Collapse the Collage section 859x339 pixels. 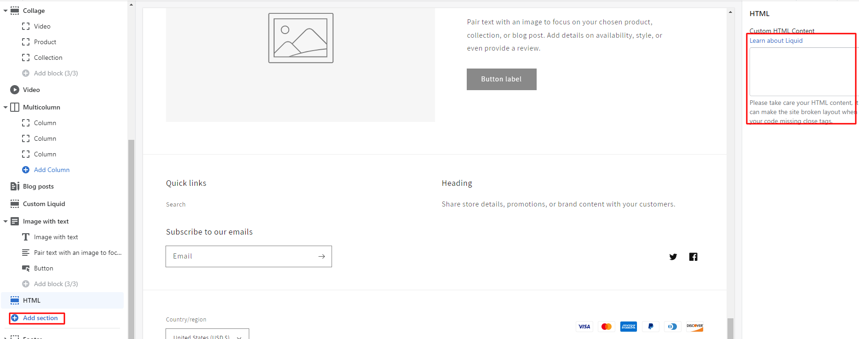[x=6, y=11]
